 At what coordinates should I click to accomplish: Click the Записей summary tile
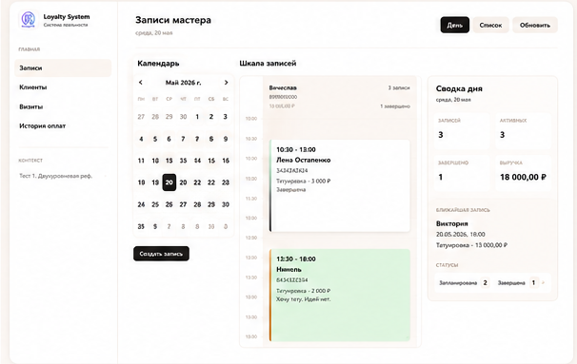(x=462, y=130)
